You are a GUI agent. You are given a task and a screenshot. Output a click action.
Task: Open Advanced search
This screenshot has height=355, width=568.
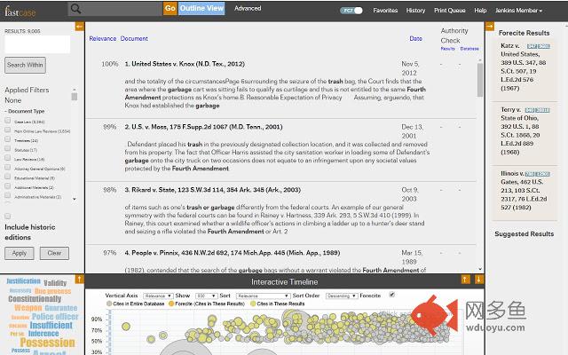[248, 8]
